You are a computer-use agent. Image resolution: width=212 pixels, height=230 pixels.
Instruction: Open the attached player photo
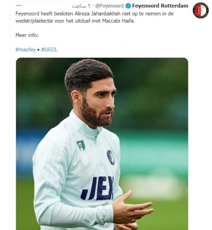[102, 144]
